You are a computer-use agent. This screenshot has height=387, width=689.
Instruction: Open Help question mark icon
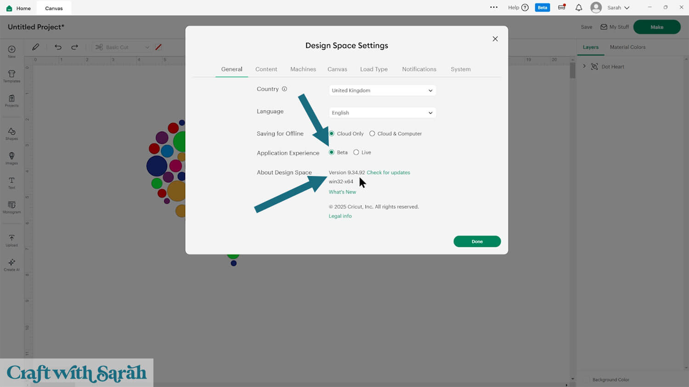tap(525, 7)
